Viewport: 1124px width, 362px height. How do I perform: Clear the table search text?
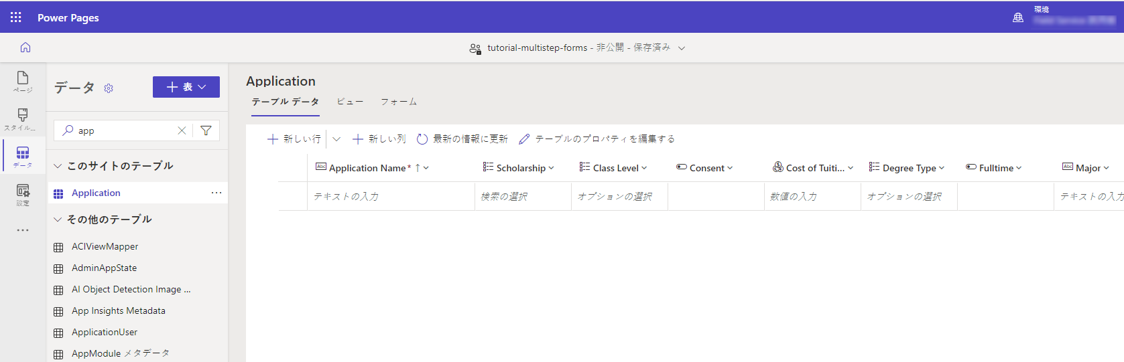click(182, 130)
